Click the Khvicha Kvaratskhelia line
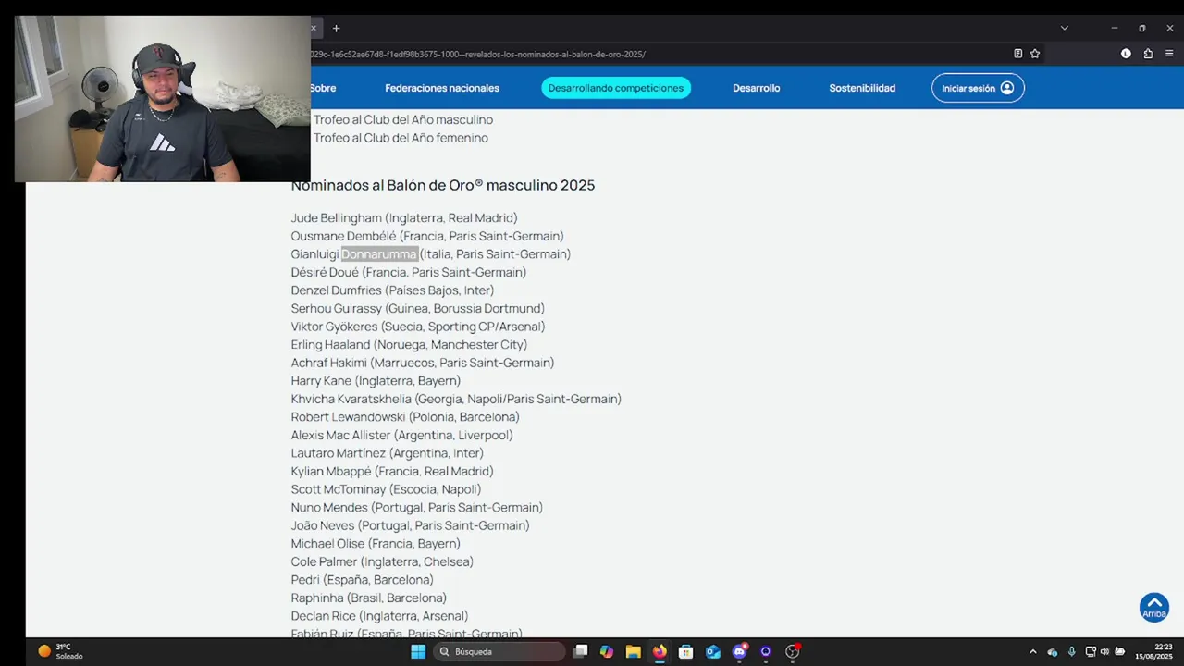 [456, 399]
